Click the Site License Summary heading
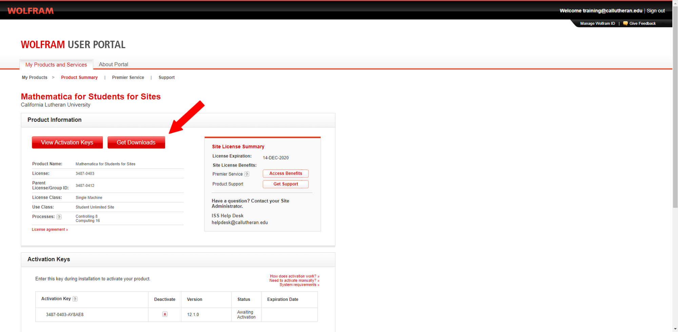678x332 pixels. (x=238, y=147)
